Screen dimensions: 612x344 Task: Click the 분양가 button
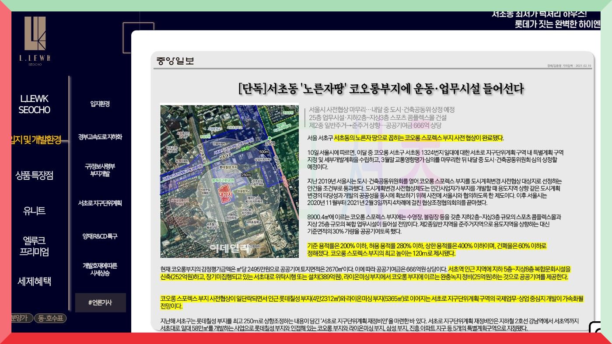(22, 318)
